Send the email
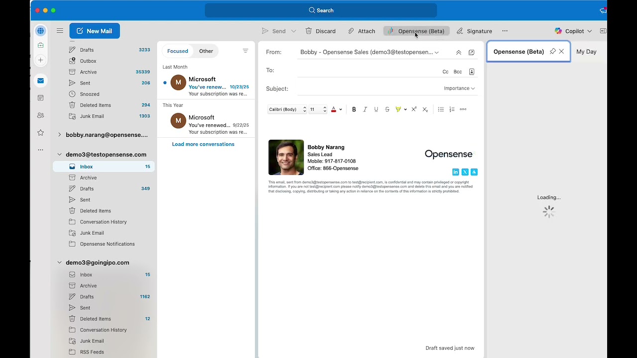The width and height of the screenshot is (637, 358). (x=274, y=31)
